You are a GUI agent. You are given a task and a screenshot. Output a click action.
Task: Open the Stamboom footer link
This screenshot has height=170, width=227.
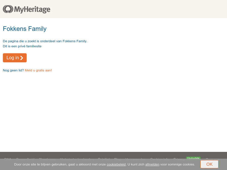point(47,159)
